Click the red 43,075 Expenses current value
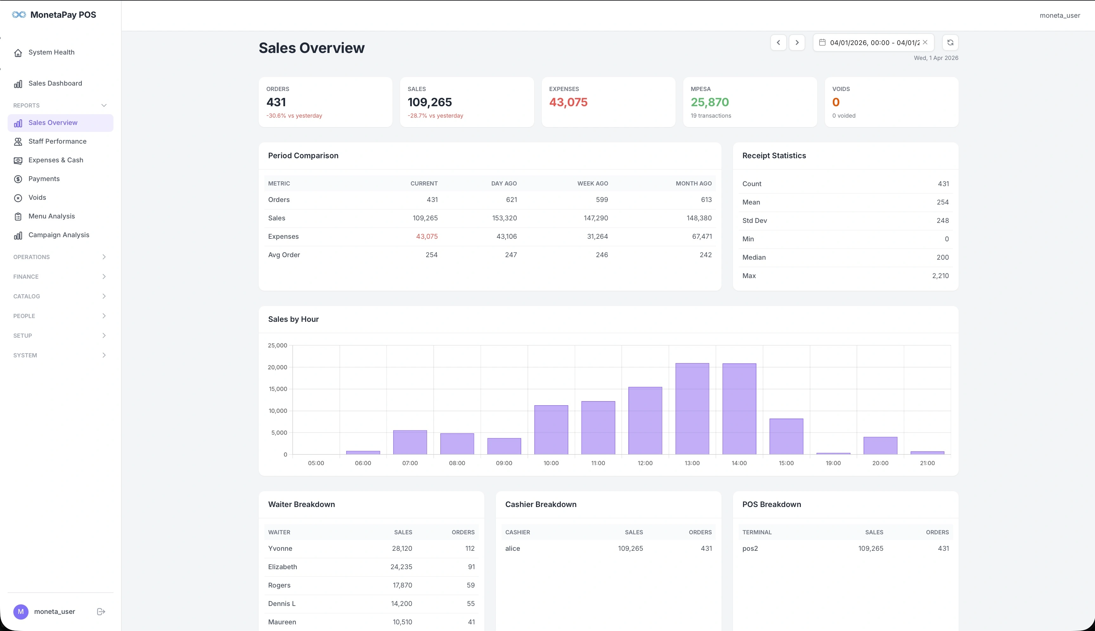Viewport: 1095px width, 631px height. click(427, 237)
